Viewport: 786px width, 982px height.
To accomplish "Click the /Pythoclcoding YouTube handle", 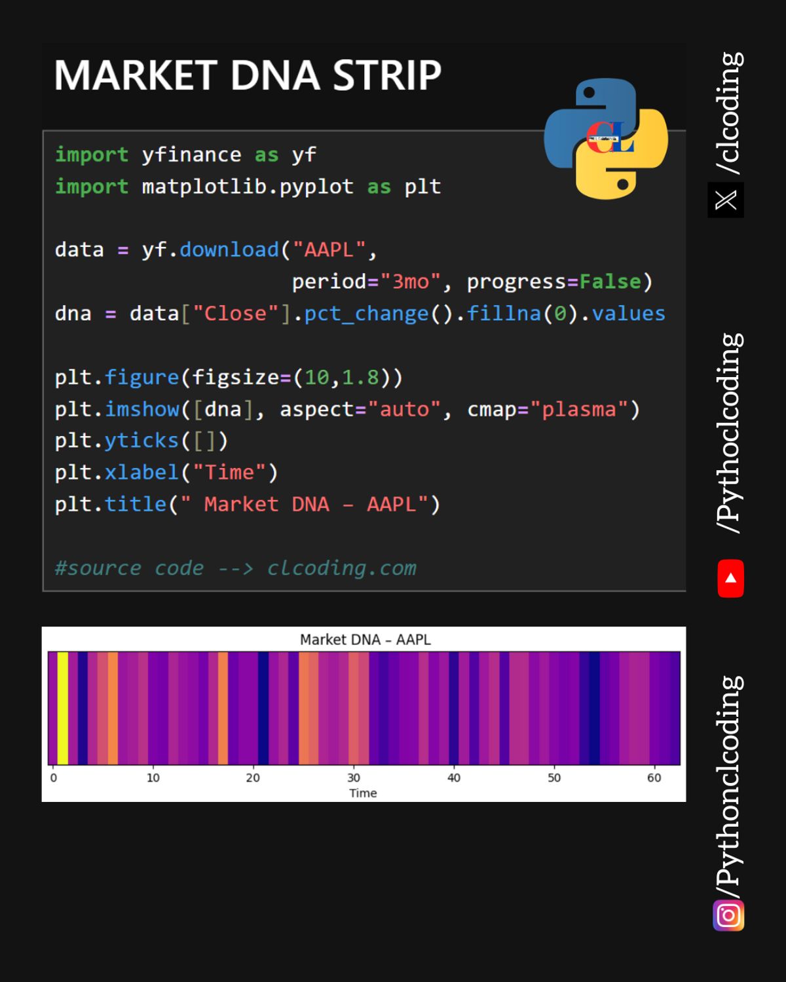I will point(729,433).
